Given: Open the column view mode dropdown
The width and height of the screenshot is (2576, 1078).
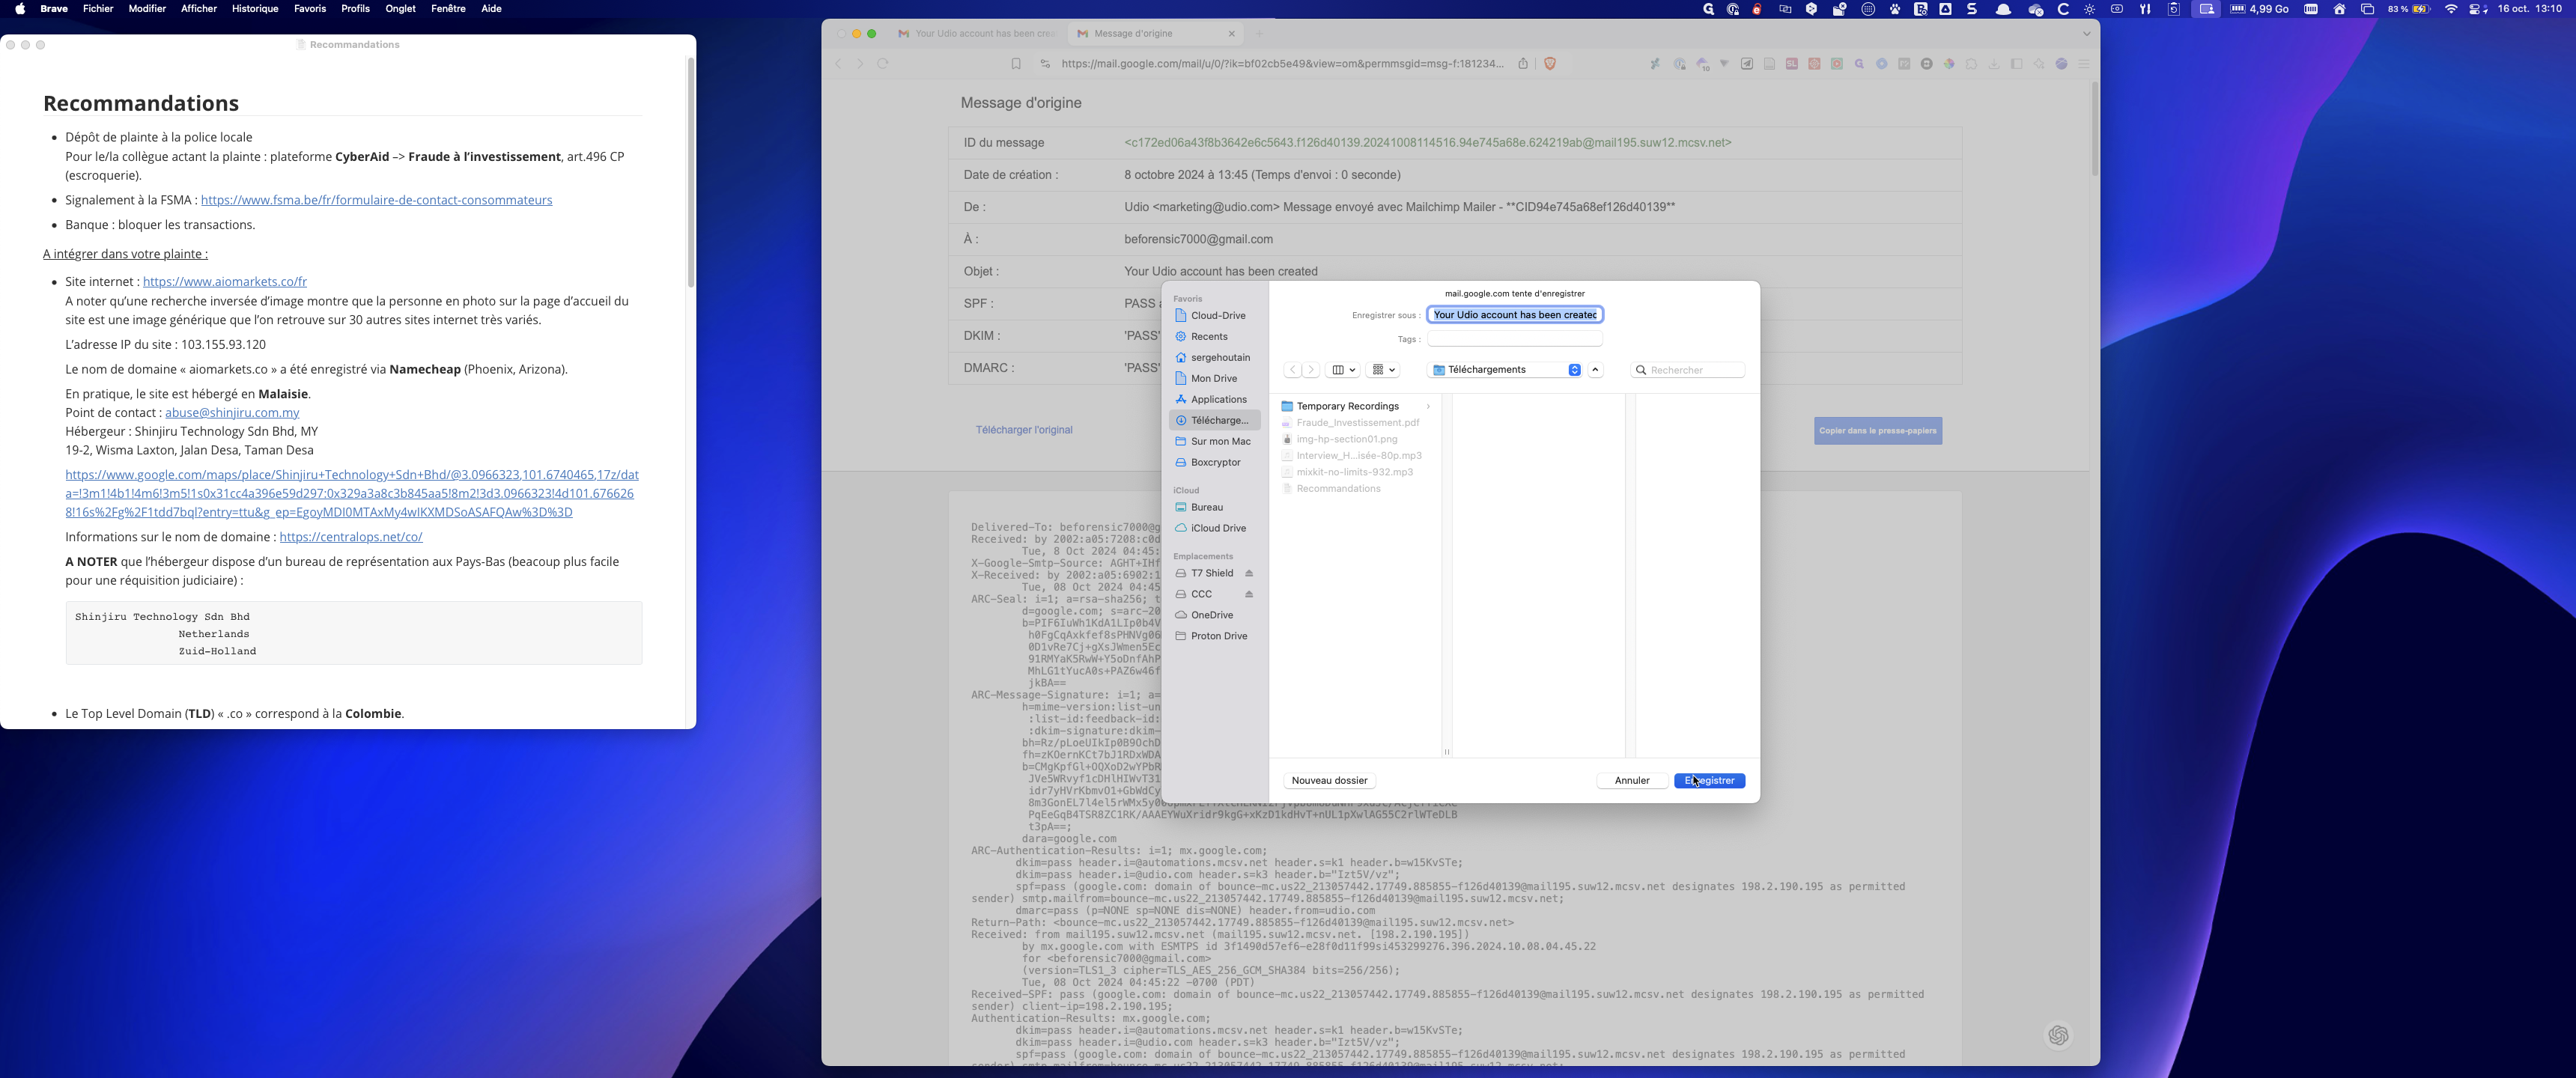Looking at the screenshot, I should tap(1343, 370).
